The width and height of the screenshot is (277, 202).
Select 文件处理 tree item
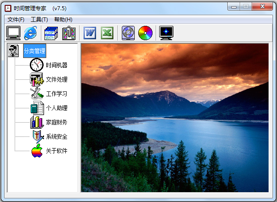click(x=56, y=79)
